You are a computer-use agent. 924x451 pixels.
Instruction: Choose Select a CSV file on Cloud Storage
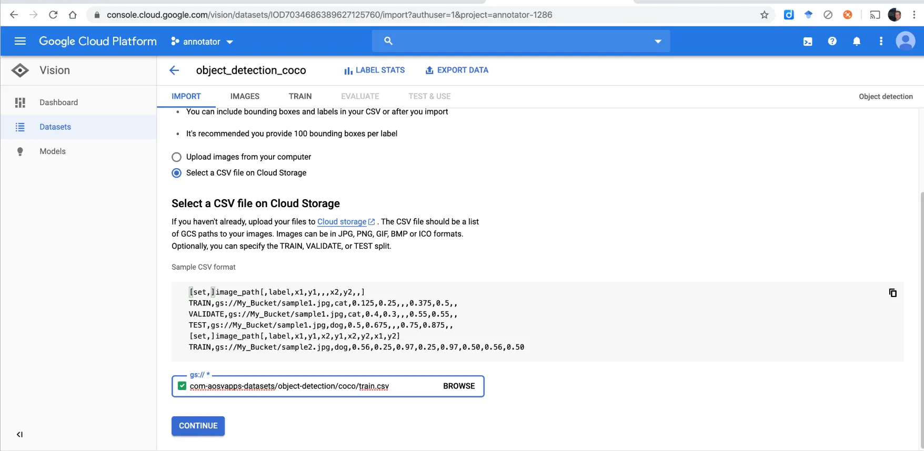[x=177, y=173]
